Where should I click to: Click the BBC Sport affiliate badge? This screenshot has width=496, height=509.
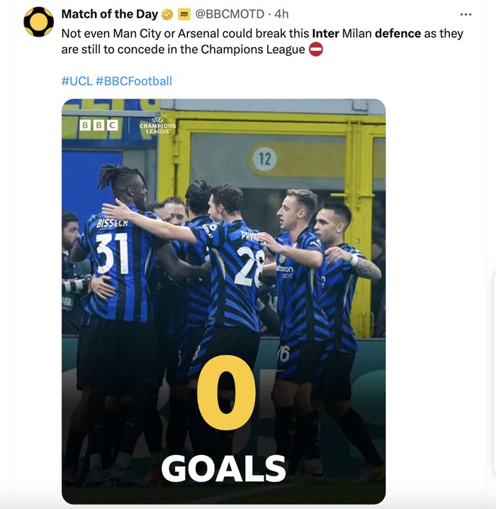click(184, 14)
